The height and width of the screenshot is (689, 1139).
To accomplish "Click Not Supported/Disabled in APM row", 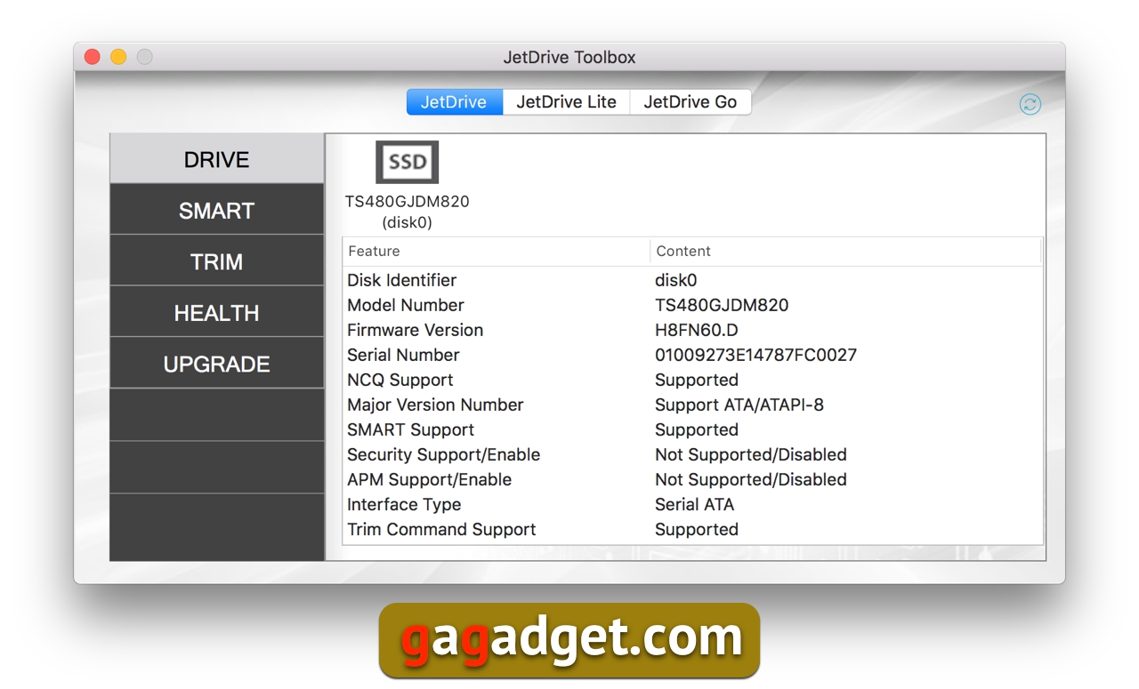I will (x=751, y=479).
